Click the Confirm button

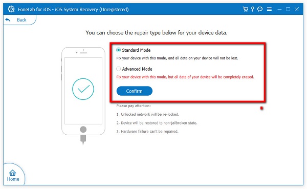134,91
